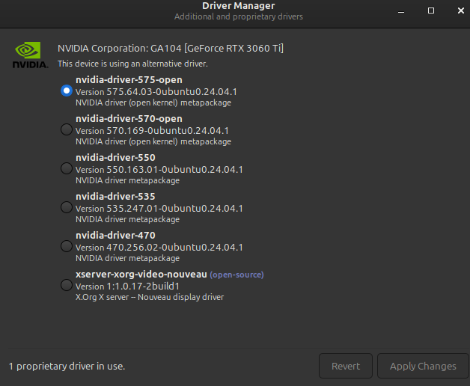Click the nvidia-driver-570-open title text
This screenshot has height=386, width=470.
pyautogui.click(x=129, y=119)
